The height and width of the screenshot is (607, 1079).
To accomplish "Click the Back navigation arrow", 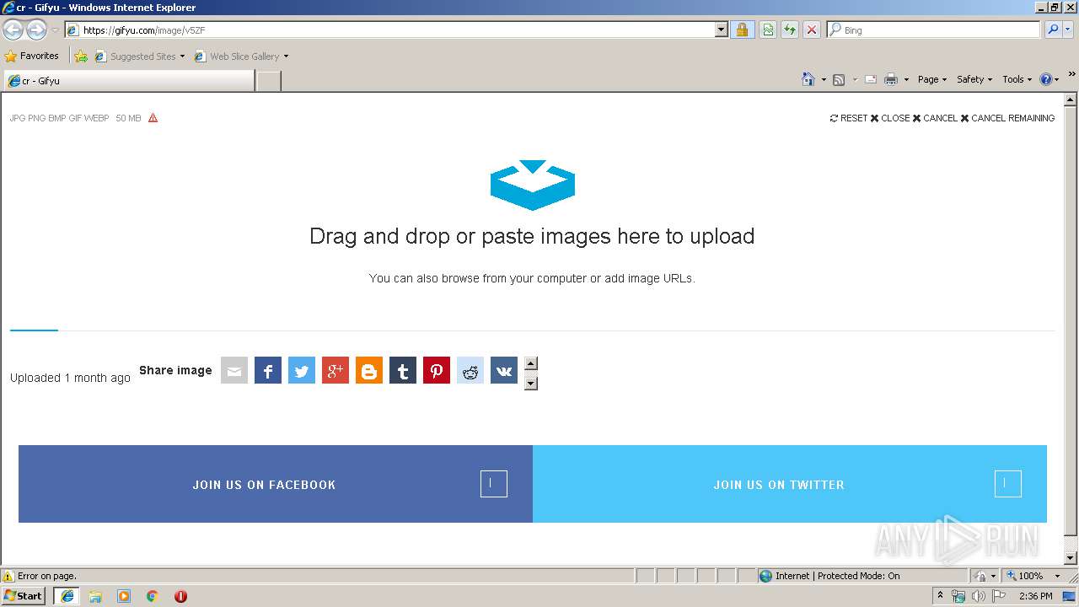I will click(13, 30).
